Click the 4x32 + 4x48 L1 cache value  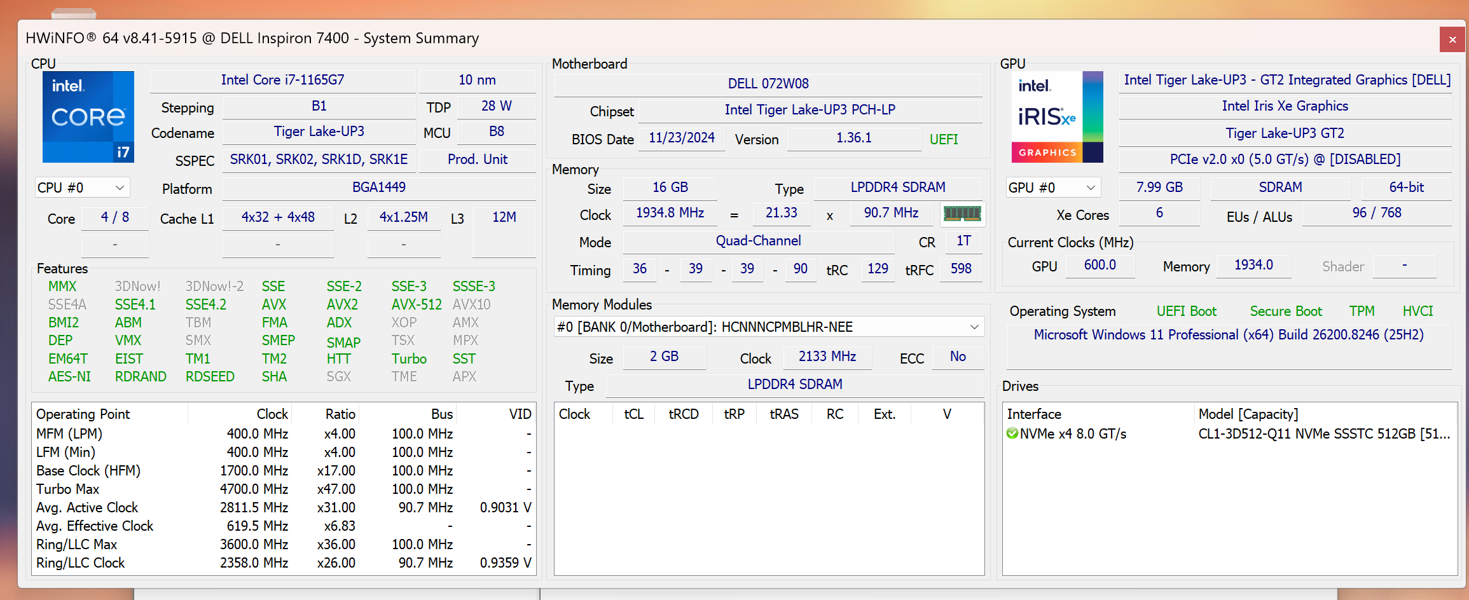278,217
